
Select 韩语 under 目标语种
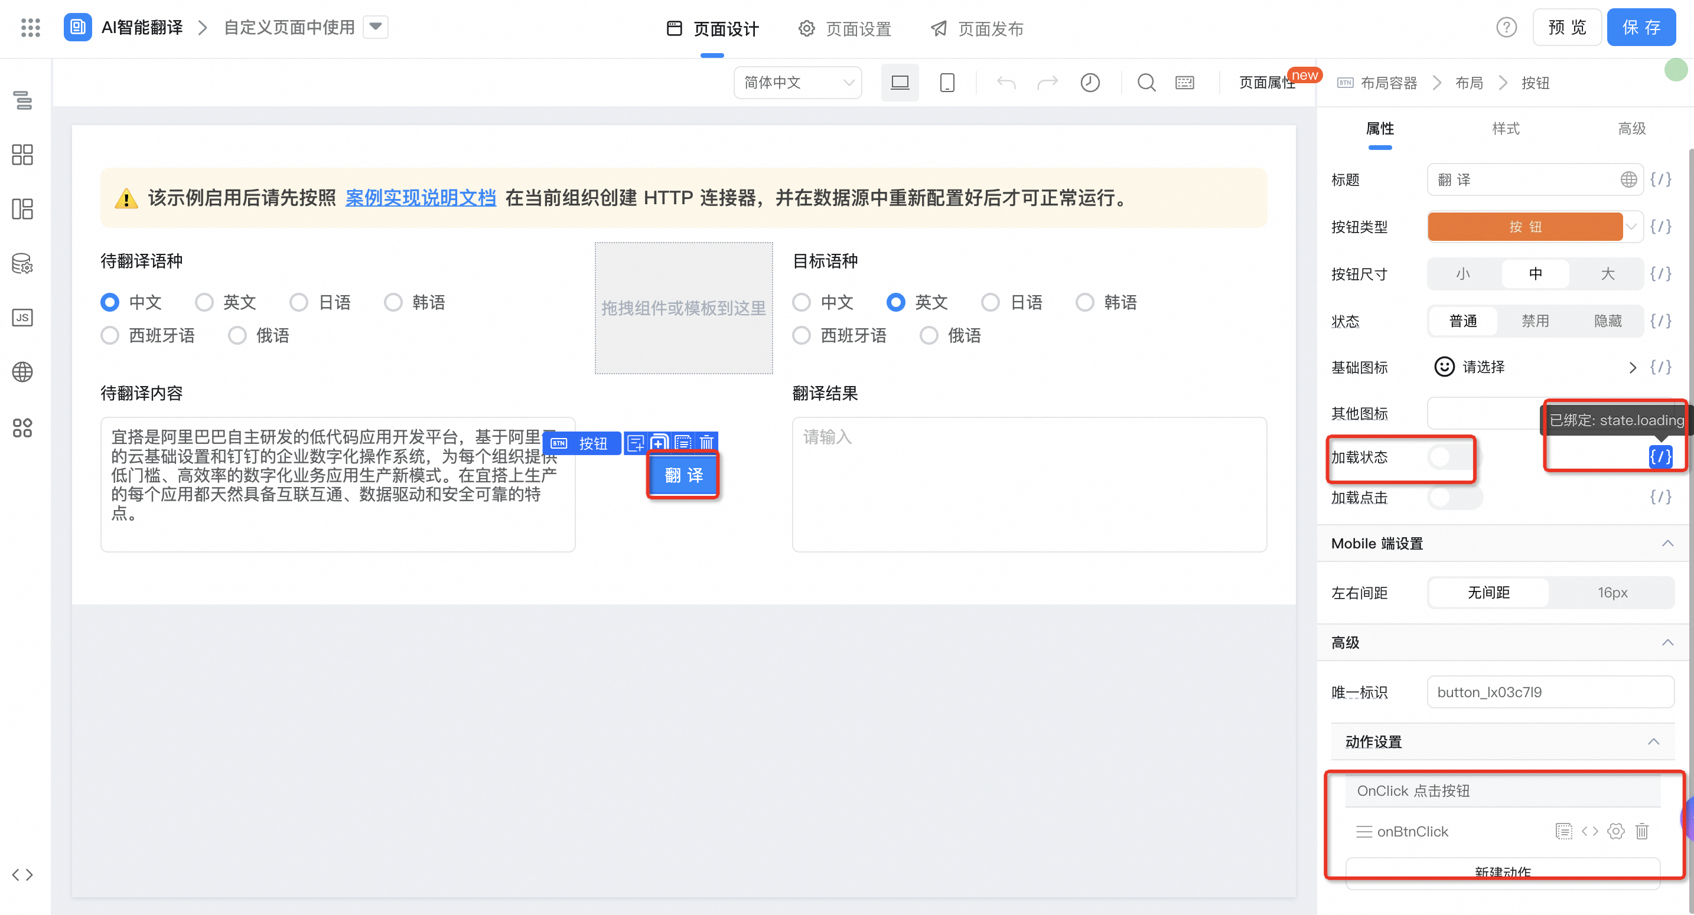[1085, 302]
